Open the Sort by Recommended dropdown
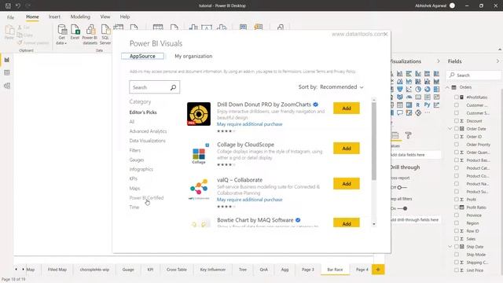The image size is (503, 283). point(342,87)
